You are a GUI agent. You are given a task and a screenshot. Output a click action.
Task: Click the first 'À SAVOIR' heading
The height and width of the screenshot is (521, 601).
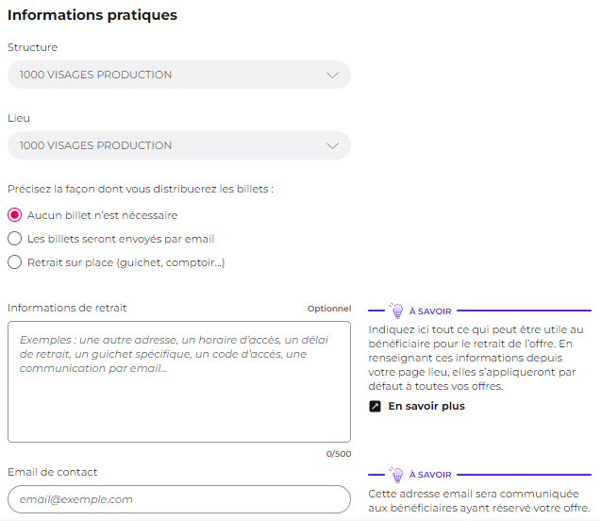click(x=430, y=311)
